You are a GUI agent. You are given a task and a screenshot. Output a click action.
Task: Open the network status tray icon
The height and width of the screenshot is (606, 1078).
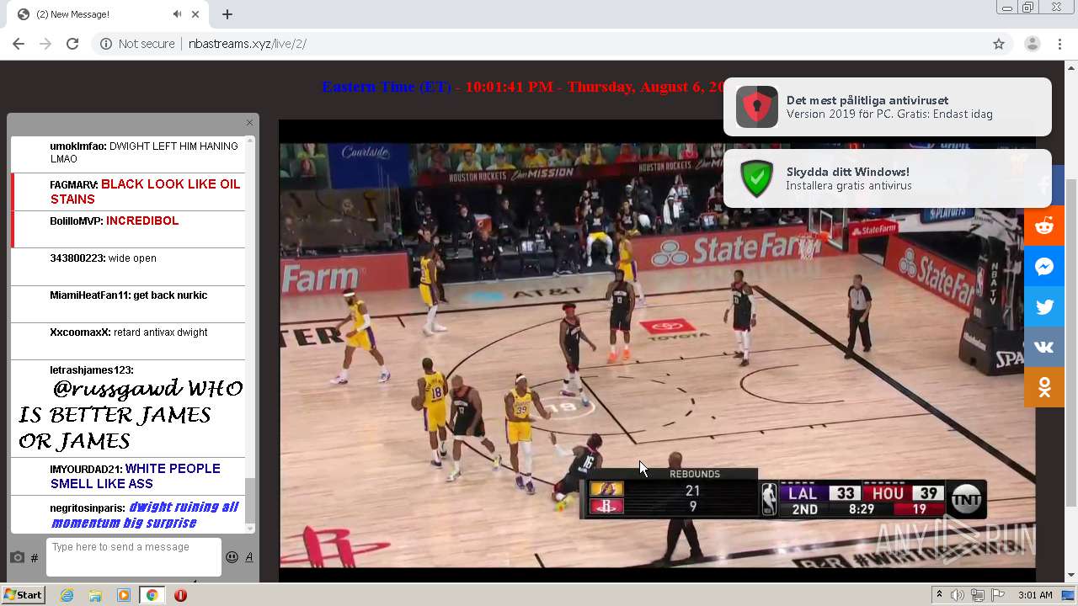[978, 595]
